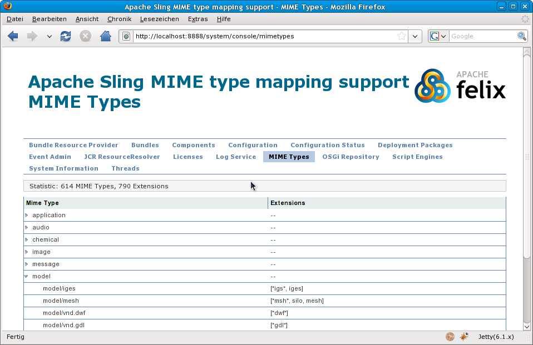Switch to the Threads tab
Screen dimensions: 533x345
tap(125, 168)
